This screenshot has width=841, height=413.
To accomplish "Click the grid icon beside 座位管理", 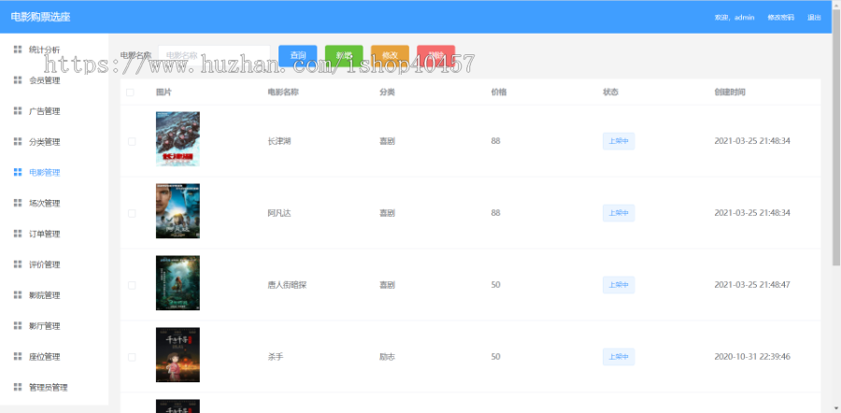I will 18,357.
